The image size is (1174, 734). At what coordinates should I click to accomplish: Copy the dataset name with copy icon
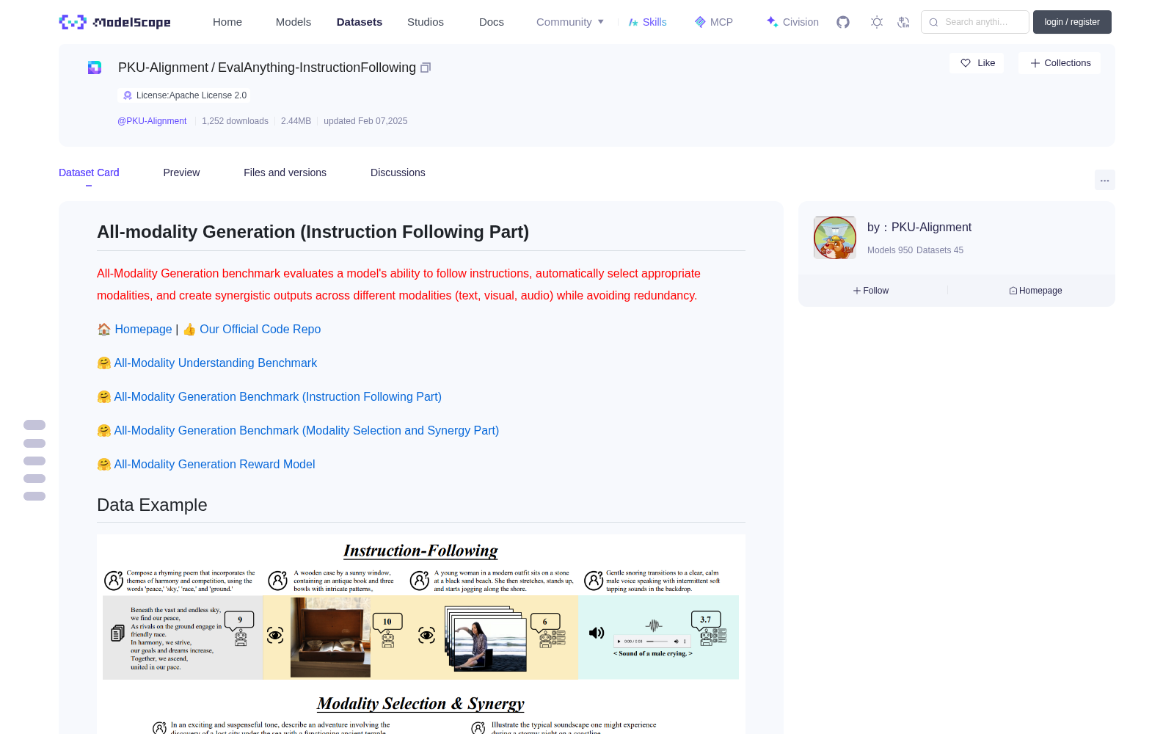[426, 68]
